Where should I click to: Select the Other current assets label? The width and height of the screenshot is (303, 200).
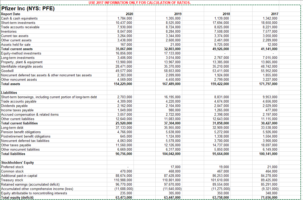pos(16,40)
